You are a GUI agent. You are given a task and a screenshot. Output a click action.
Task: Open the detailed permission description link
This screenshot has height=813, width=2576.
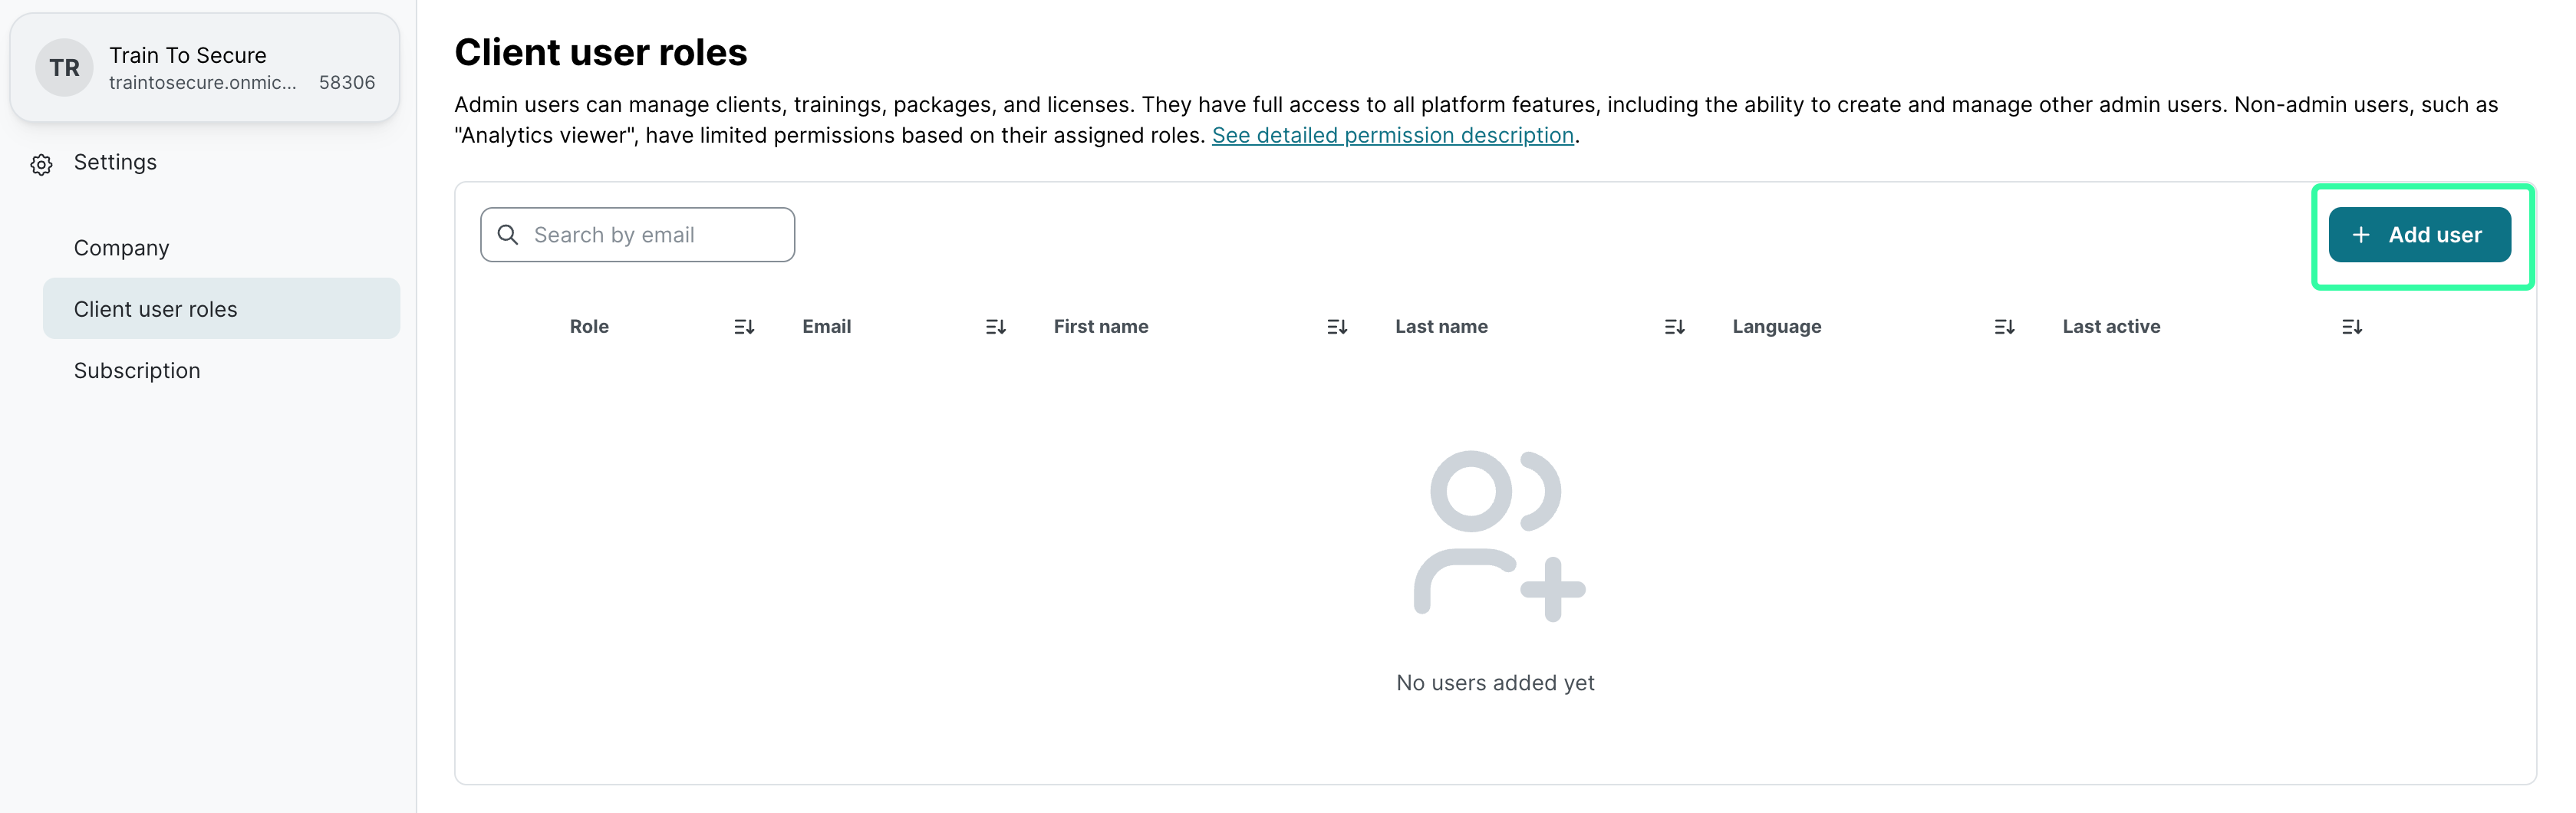click(x=1392, y=135)
